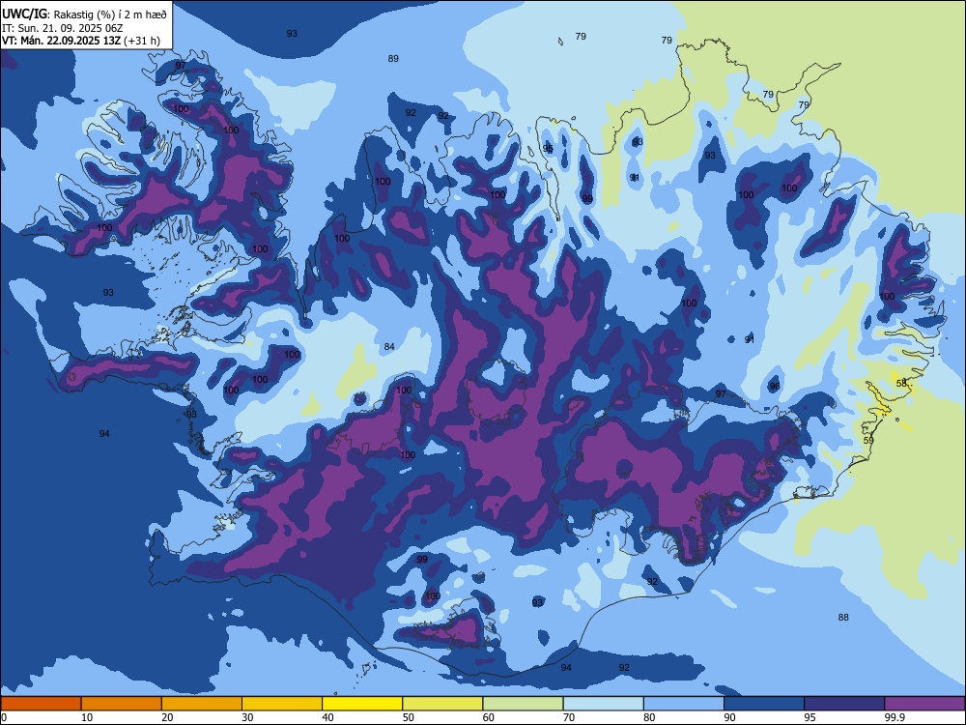Click the title text 'Rakastig (%) í 2 m hæð'
This screenshot has height=725, width=966.
tap(110, 14)
